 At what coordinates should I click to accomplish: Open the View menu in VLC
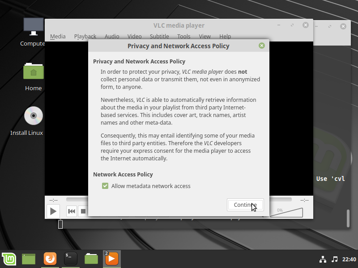point(205,37)
